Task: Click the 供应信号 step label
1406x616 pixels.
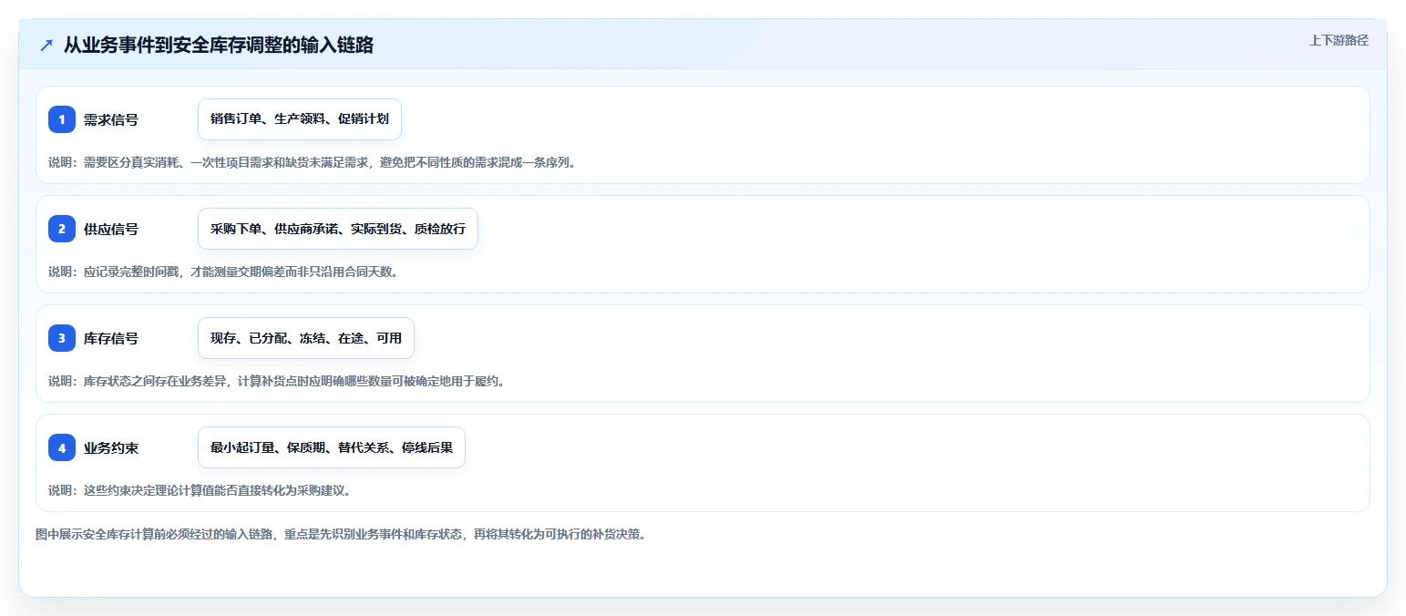Action: (111, 229)
